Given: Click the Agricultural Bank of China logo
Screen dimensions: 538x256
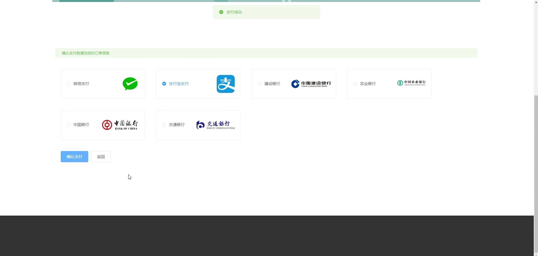Looking at the screenshot, I should pos(411,83).
